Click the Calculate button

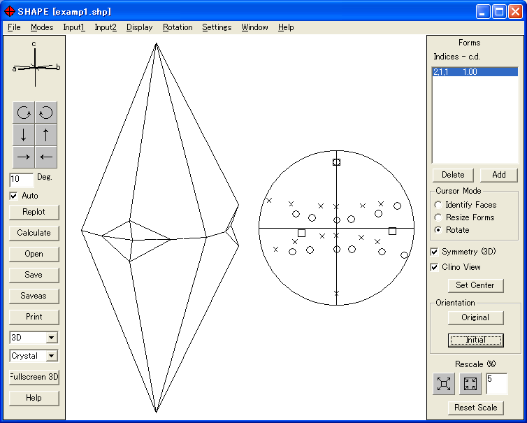34,233
